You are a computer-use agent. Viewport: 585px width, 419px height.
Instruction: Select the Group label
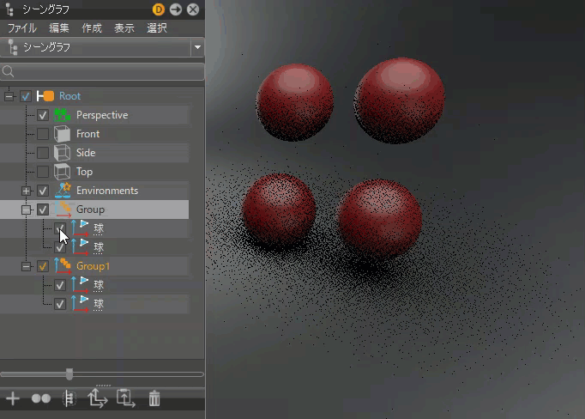90,209
